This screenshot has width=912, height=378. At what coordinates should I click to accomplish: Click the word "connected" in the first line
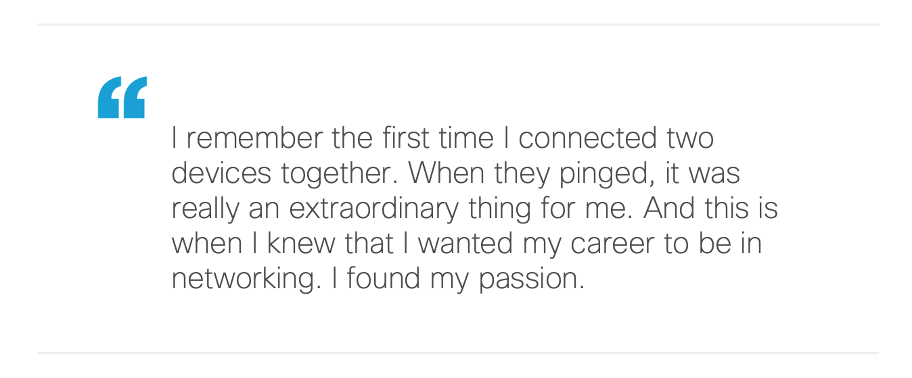click(x=587, y=139)
